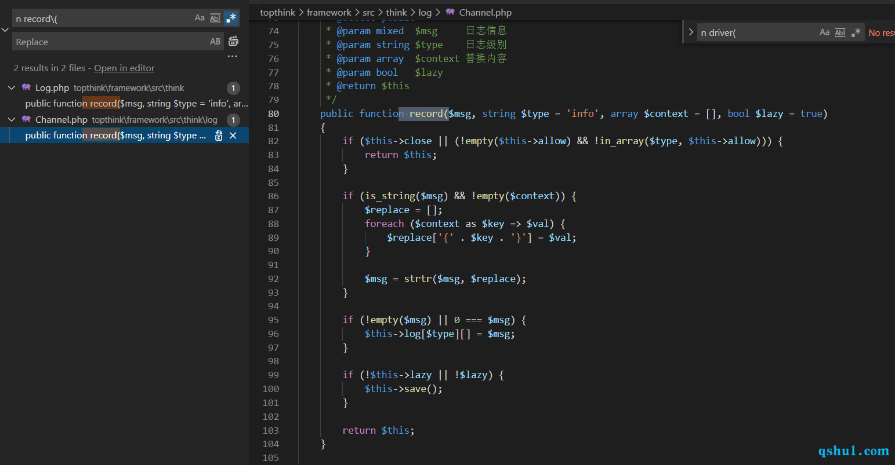Viewport: 895px width, 465px height.
Task: Click the match count badge on Channel.php
Action: click(233, 120)
